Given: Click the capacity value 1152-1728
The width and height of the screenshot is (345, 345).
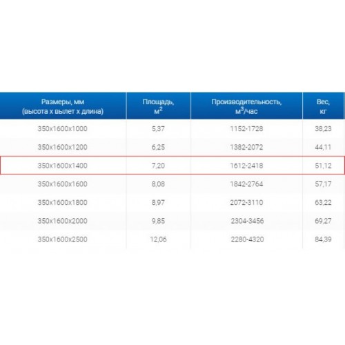Looking at the screenshot, I should click(246, 128).
